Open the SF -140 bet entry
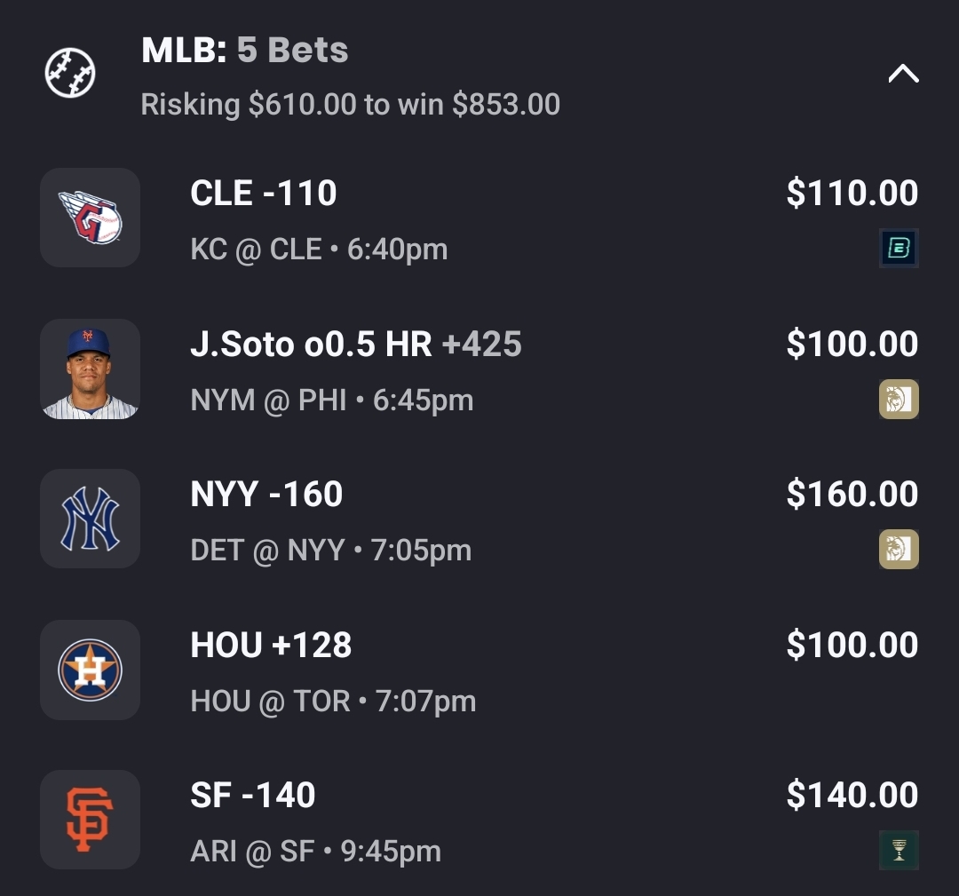The width and height of the screenshot is (959, 896). pos(253,796)
